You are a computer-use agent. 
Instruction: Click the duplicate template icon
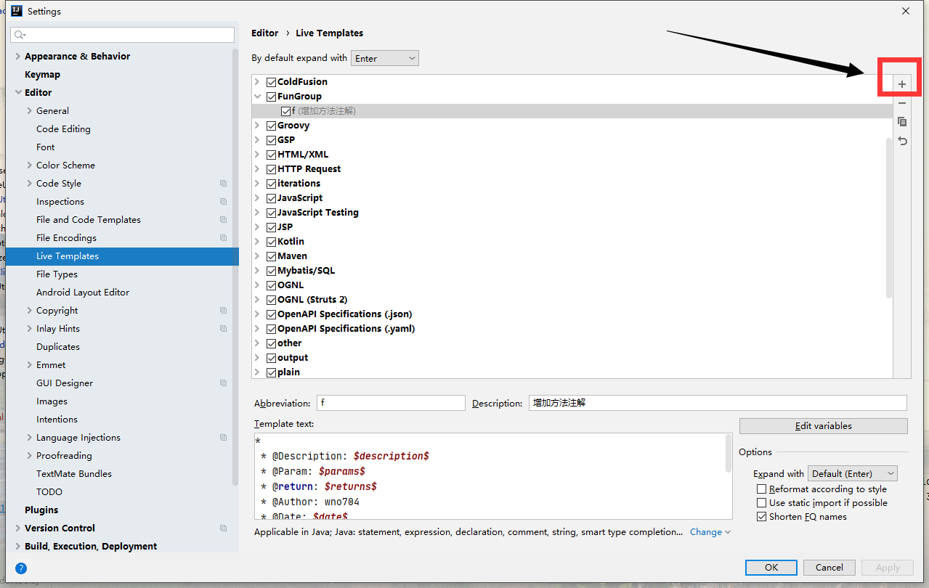(901, 122)
